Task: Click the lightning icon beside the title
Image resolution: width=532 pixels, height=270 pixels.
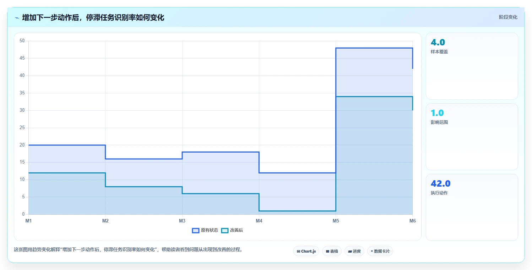Action: click(x=17, y=18)
